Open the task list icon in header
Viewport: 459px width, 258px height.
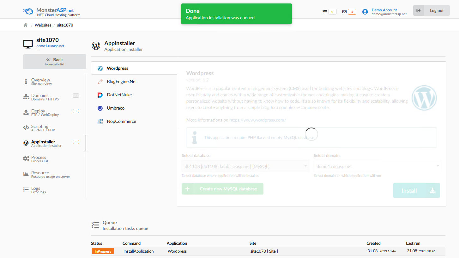coord(324,12)
